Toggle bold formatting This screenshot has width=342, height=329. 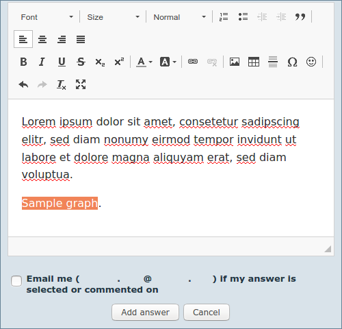pos(23,62)
